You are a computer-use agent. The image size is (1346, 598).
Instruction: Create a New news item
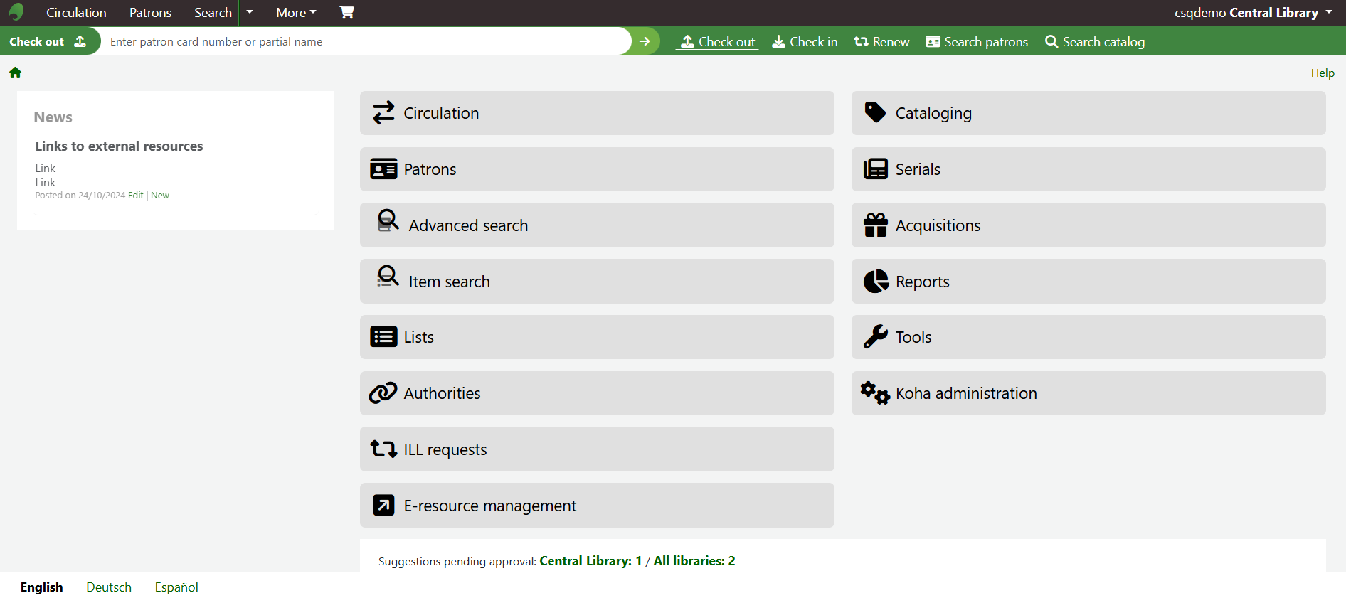[160, 196]
